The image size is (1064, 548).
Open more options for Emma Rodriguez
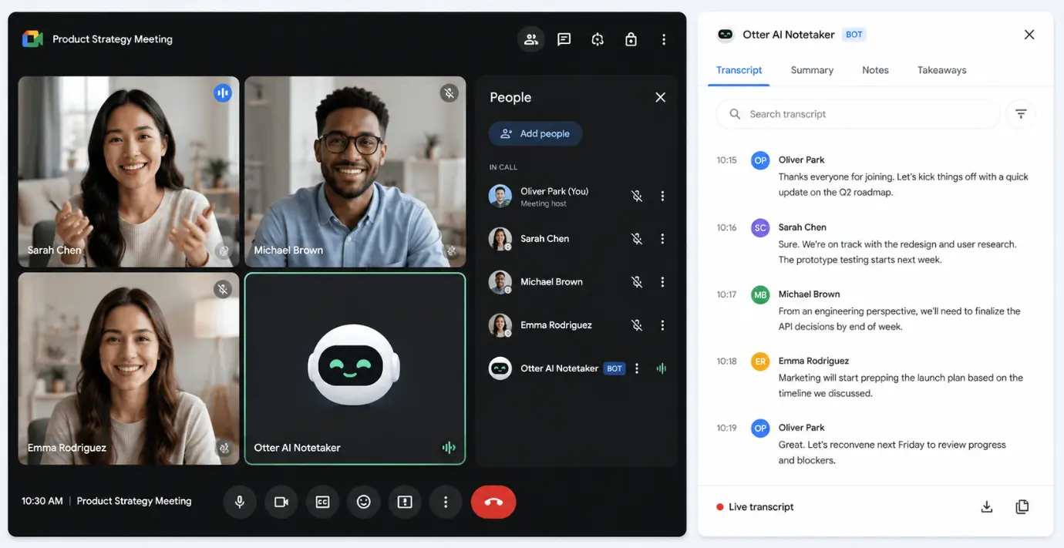pos(662,325)
